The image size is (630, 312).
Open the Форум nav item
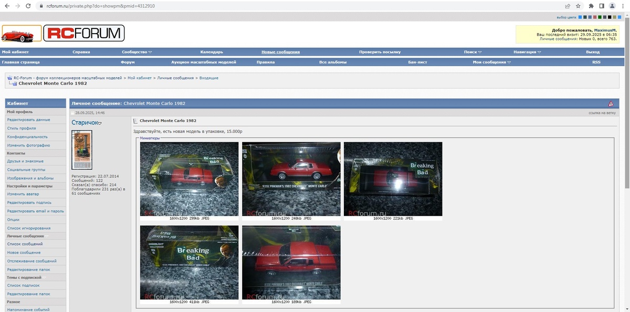(x=128, y=62)
